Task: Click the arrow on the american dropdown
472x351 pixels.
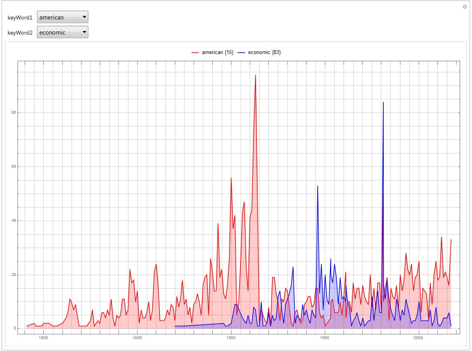Action: tap(84, 17)
